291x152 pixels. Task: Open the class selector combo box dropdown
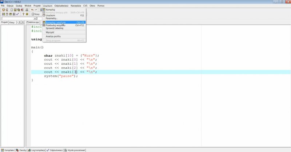35,18
